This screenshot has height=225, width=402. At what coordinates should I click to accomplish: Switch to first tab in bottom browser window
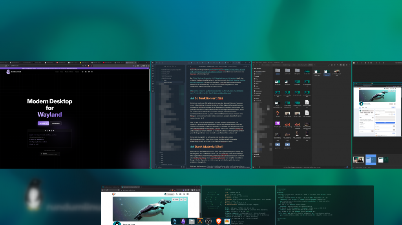click(110, 187)
